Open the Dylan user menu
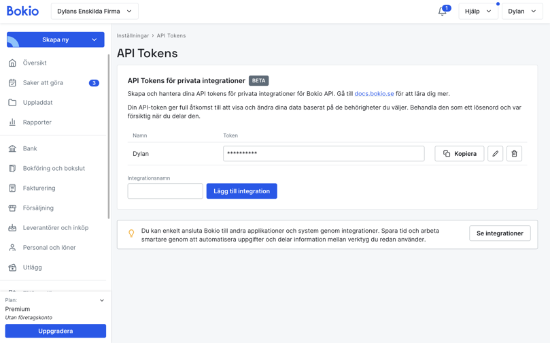 click(x=521, y=12)
